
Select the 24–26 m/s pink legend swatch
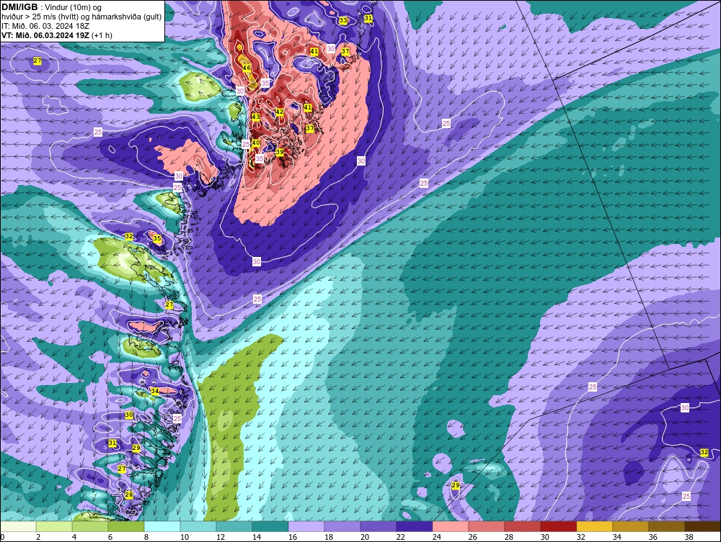coord(451,526)
